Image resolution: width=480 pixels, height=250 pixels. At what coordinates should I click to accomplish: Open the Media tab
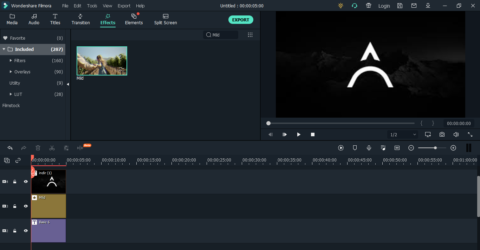12,19
